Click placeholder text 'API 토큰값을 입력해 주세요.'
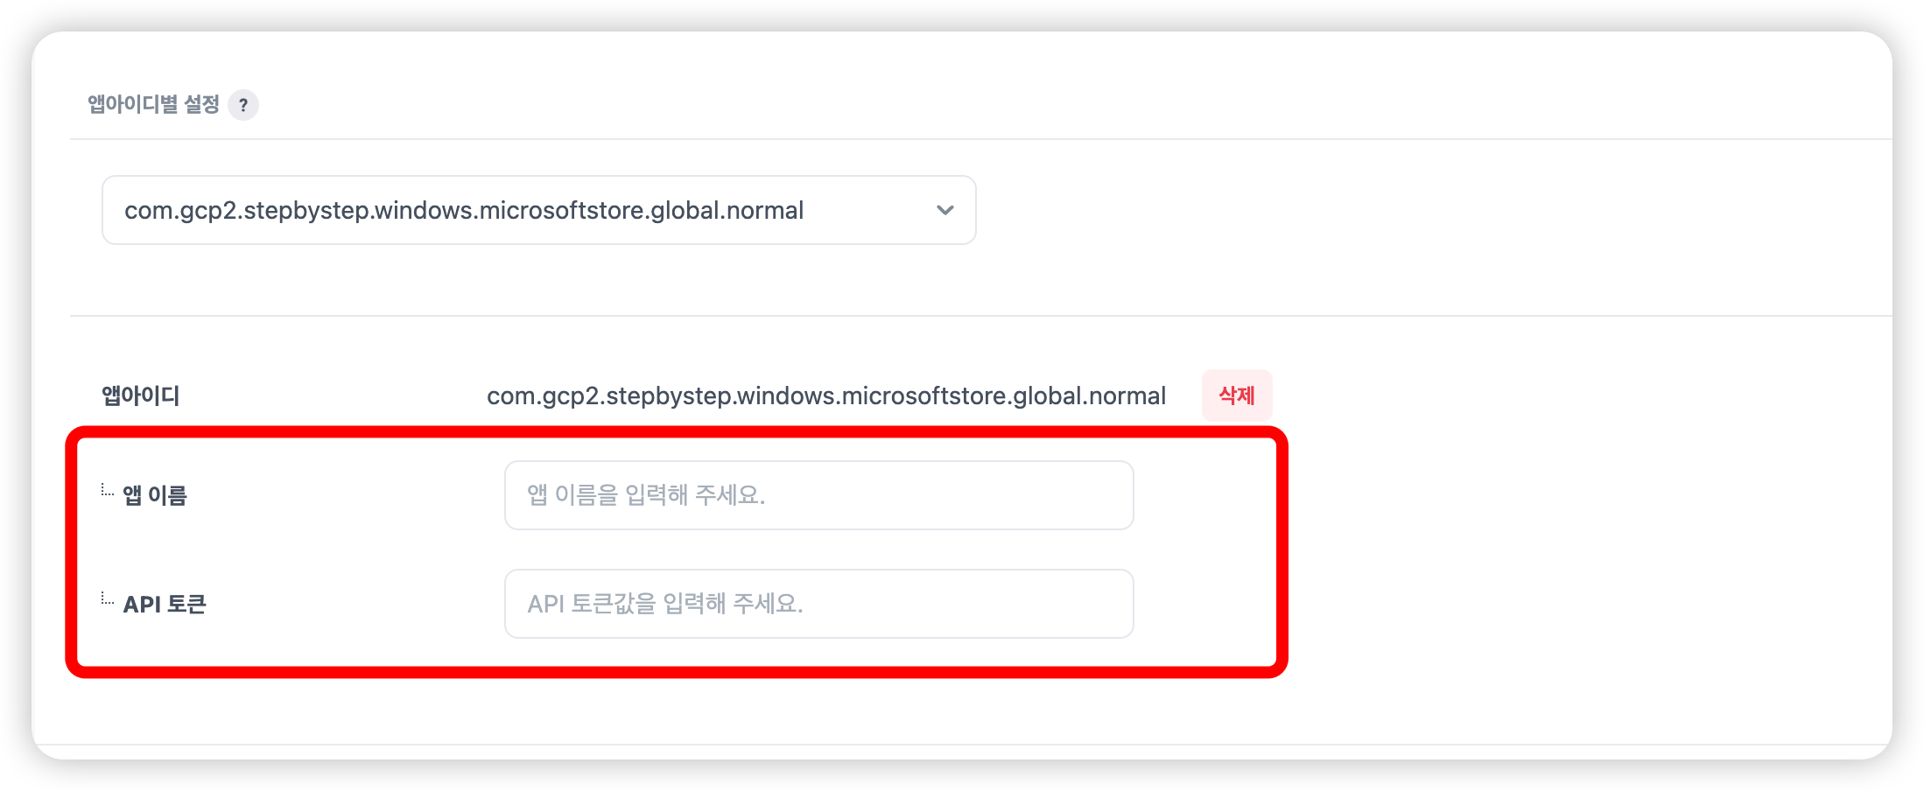The width and height of the screenshot is (1924, 791). click(x=665, y=604)
